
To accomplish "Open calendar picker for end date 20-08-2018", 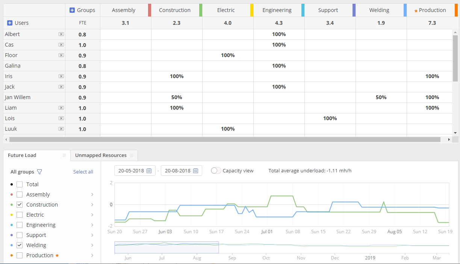I will coord(195,170).
